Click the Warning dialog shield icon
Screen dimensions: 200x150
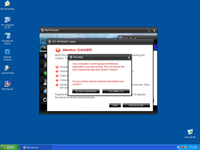coord(71,57)
